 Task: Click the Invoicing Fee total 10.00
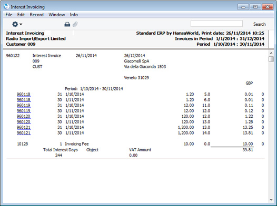point(248,144)
